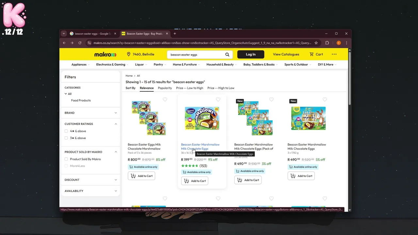
Task: Sort by Price High to Low
Action: click(x=221, y=88)
